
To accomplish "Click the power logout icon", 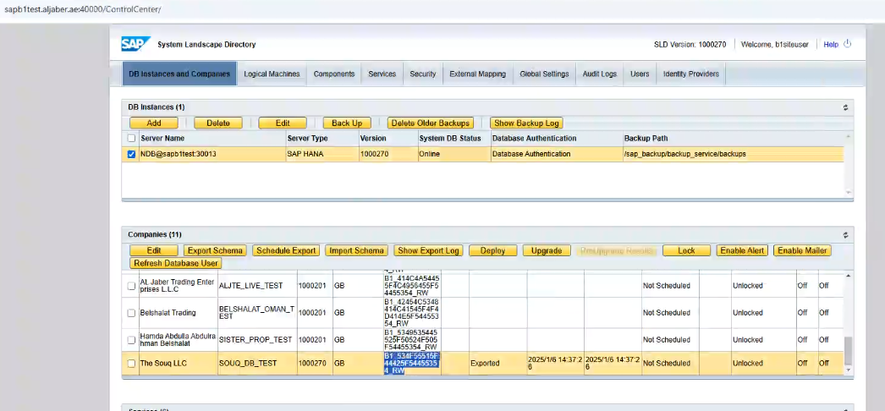I will [848, 44].
